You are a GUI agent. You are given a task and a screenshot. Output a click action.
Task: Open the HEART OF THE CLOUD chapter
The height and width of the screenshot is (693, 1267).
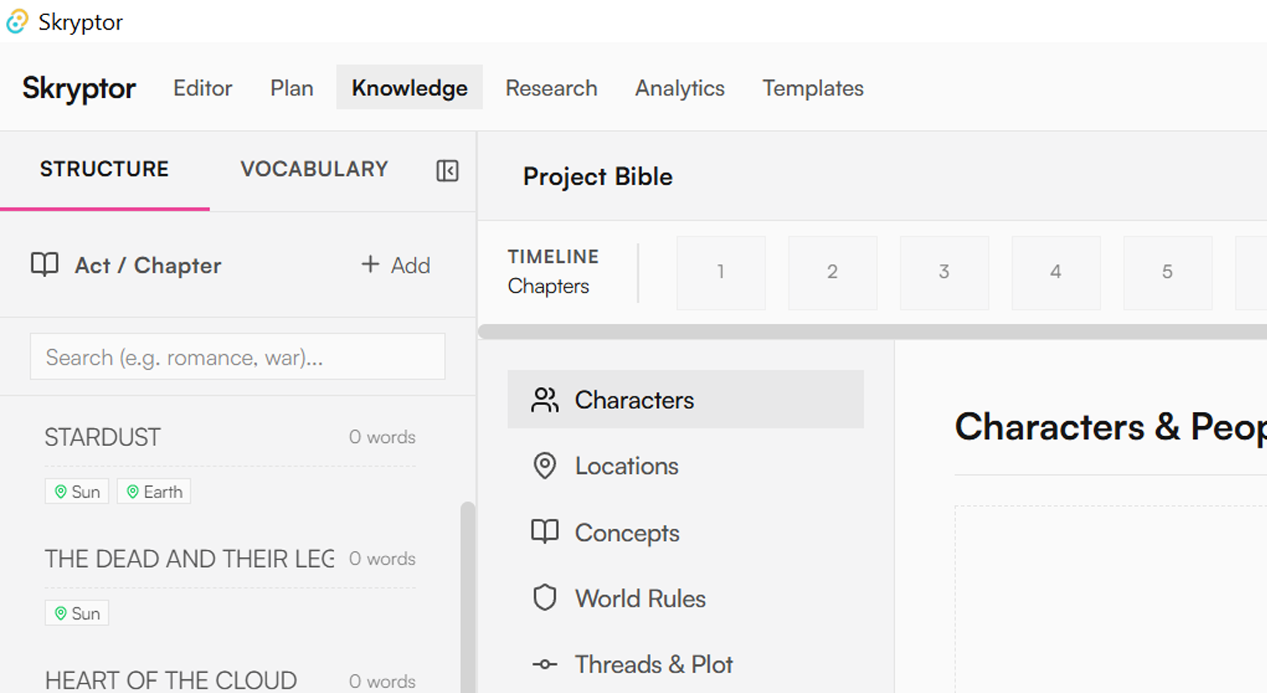pyautogui.click(x=171, y=680)
